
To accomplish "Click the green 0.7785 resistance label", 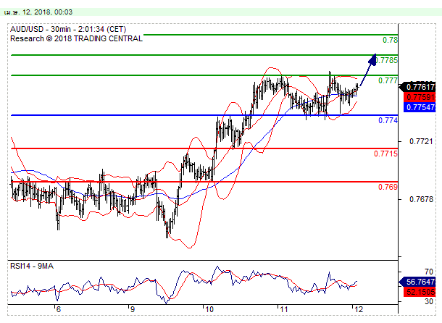I will tap(387, 60).
